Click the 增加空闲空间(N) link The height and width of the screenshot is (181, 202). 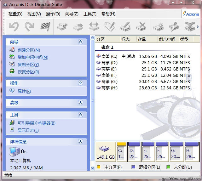pos(33,57)
